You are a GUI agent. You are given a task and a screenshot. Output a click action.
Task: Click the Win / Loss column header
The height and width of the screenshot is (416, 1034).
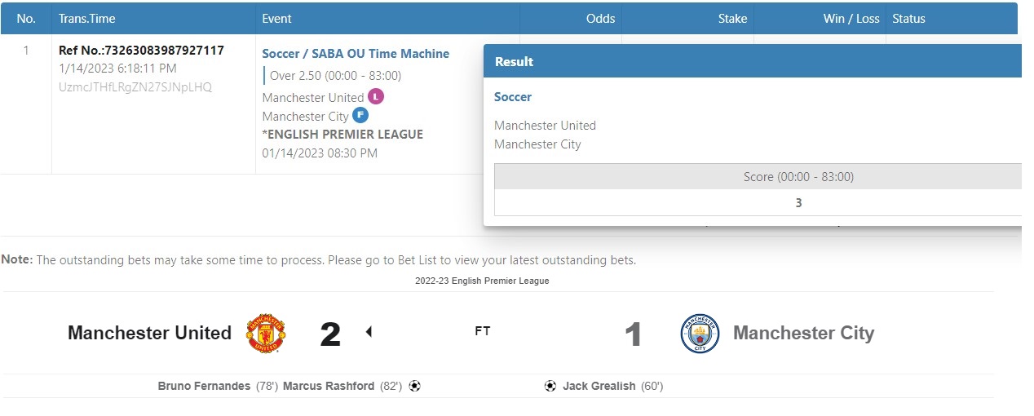(851, 19)
